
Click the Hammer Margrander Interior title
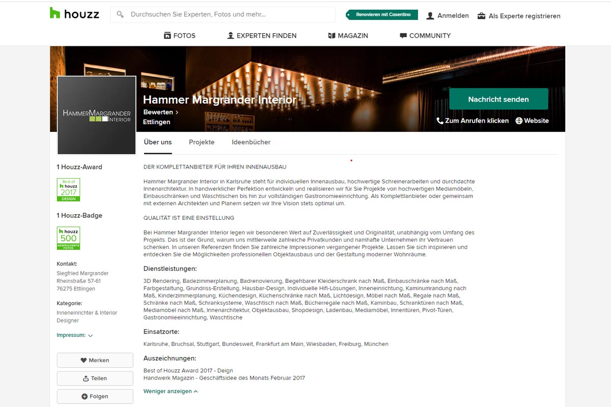point(220,100)
